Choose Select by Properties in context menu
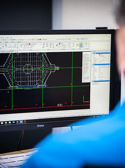This screenshot has height=168, width=125. [86, 78]
